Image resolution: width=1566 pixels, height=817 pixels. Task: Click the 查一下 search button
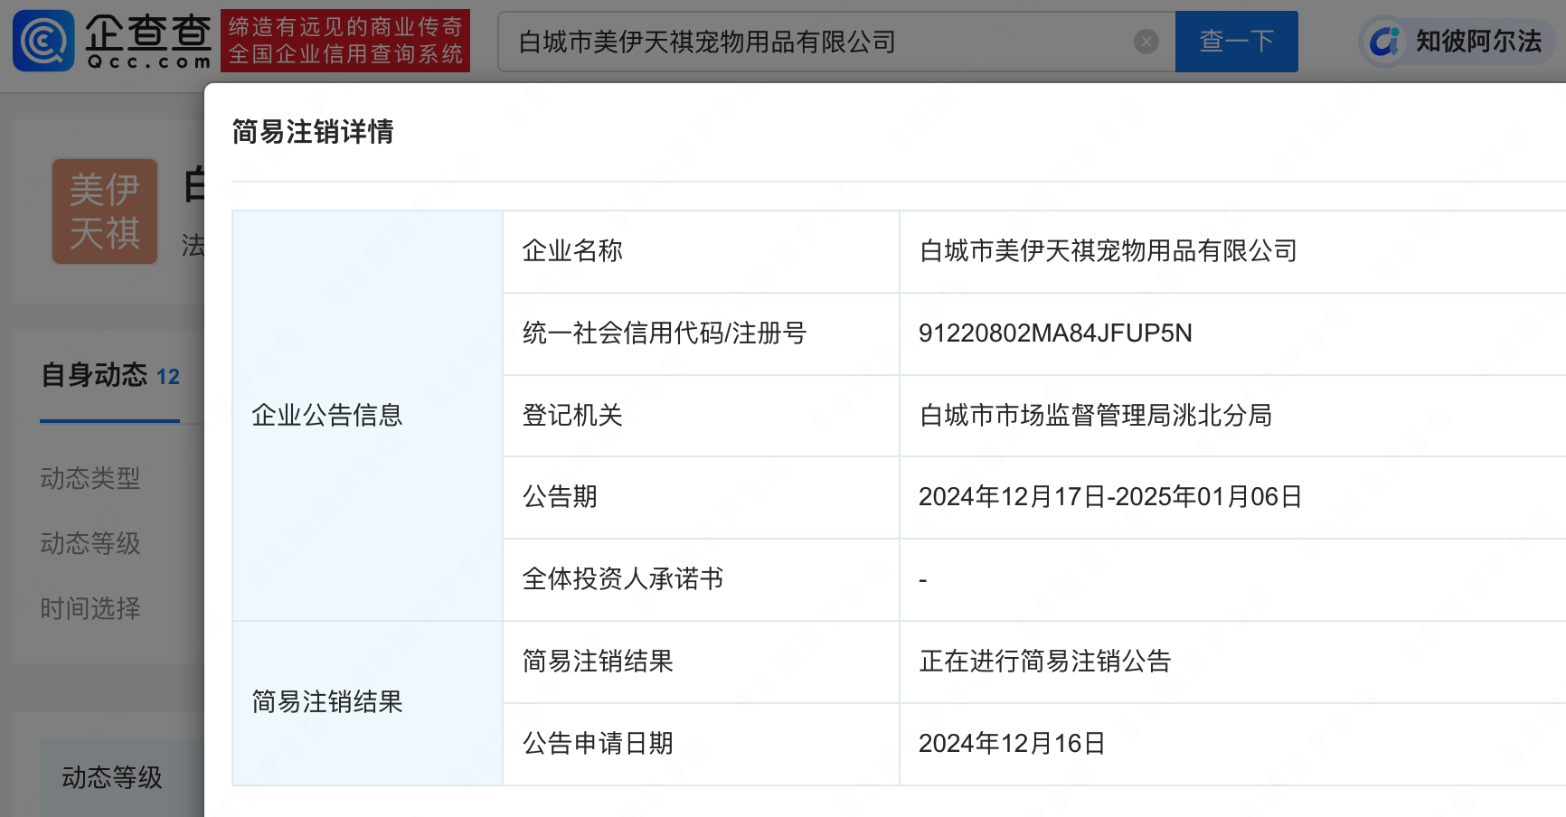point(1236,42)
